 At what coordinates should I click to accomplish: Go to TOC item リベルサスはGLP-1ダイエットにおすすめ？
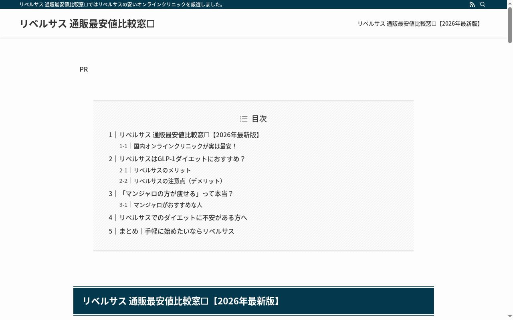[x=182, y=159]
